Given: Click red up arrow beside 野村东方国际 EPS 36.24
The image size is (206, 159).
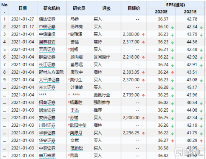Looking at the screenshot, I should [173, 72].
